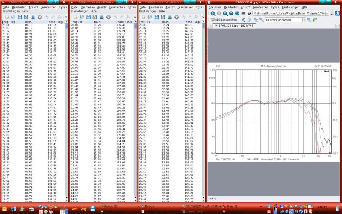
Task: Click Print icon in 17WN225-15.txt KWrite toolbar
Action: pos(102,17)
